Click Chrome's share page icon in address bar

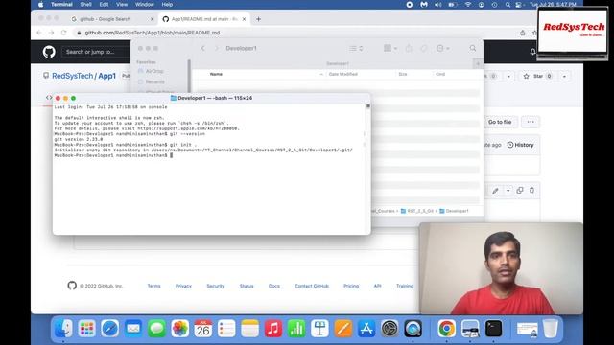coord(522,33)
